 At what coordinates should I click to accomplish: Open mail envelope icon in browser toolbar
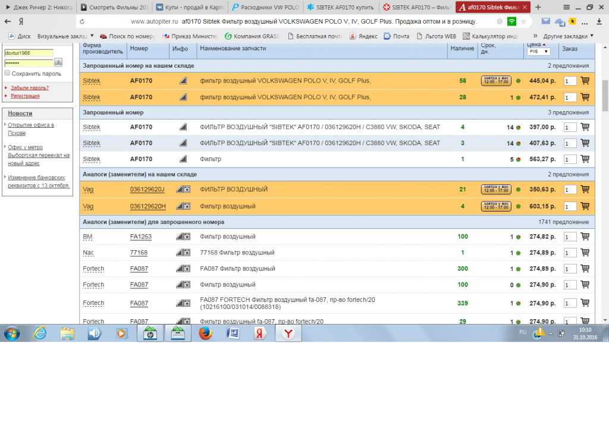pyautogui.click(x=546, y=21)
